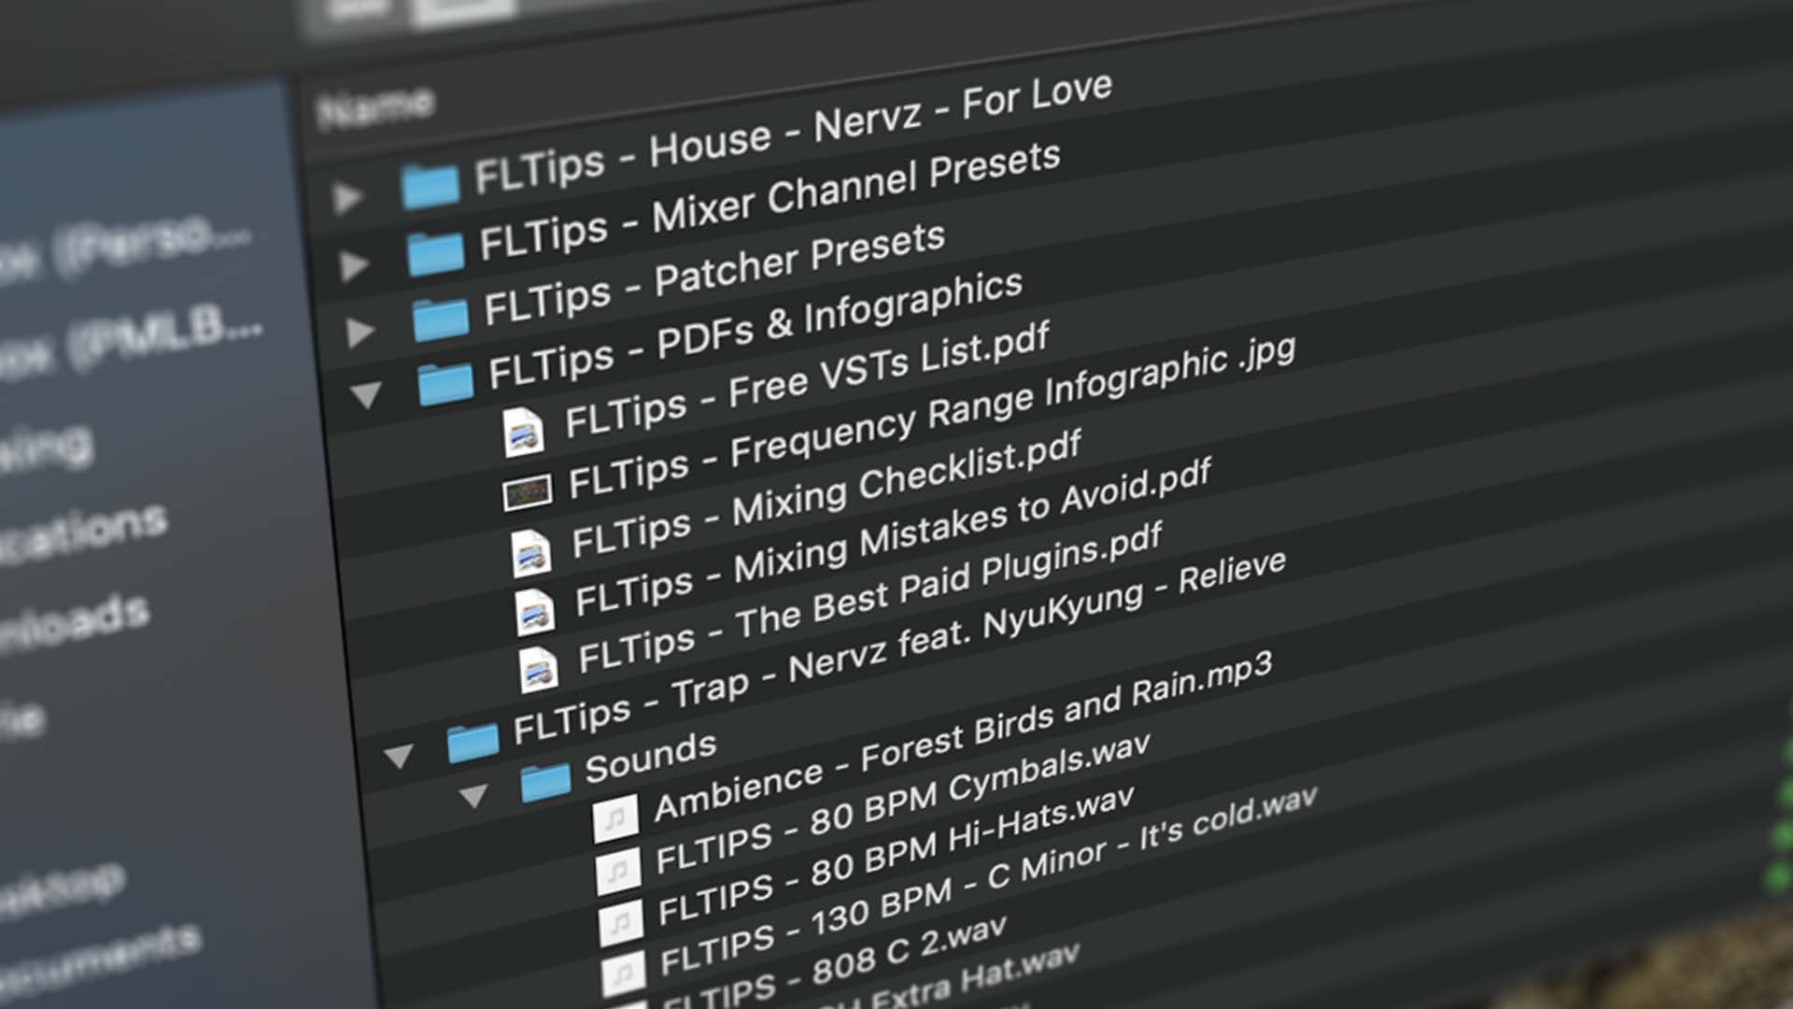1793x1009 pixels.
Task: Select FLTIPS - 808 C 2.wav
Action: [x=833, y=959]
